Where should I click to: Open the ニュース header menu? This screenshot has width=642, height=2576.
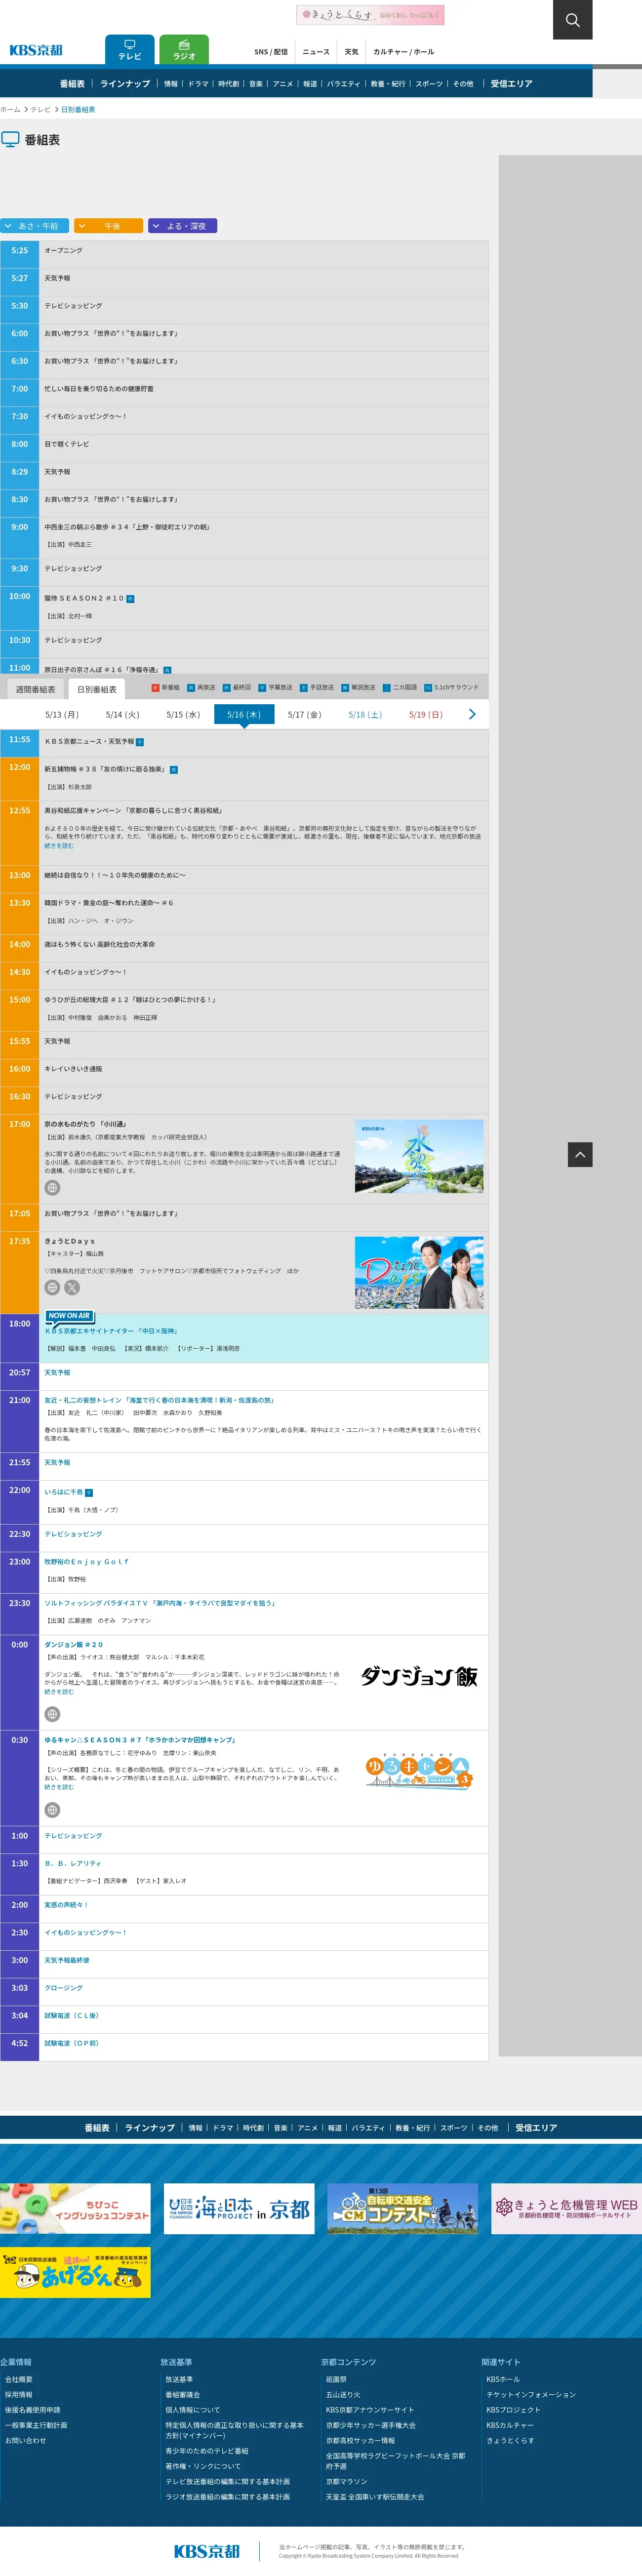(316, 52)
